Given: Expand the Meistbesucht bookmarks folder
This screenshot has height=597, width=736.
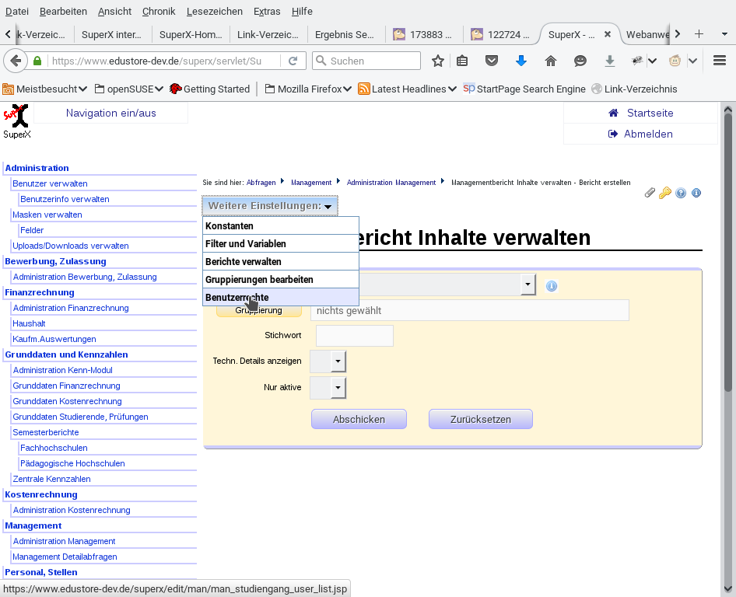Looking at the screenshot, I should pos(44,89).
